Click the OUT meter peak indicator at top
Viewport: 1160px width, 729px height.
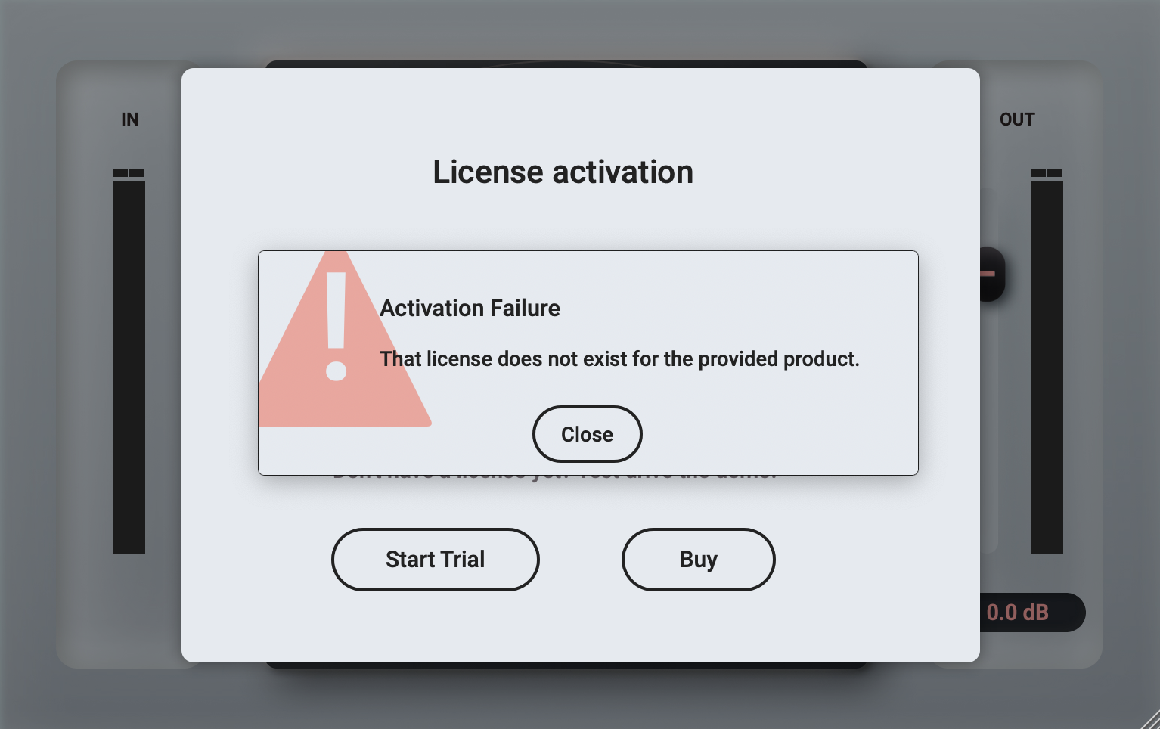(1047, 172)
